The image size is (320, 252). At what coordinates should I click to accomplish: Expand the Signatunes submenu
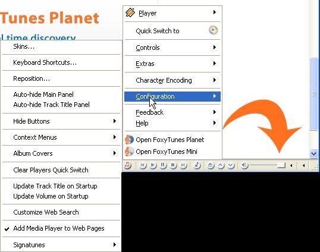pyautogui.click(x=61, y=245)
